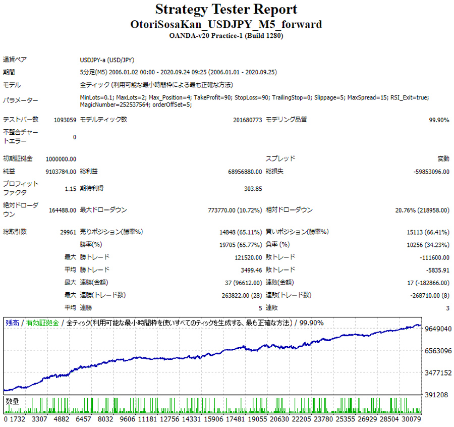Click the blue 残高 legend label
The width and height of the screenshot is (454, 427).
pos(12,323)
